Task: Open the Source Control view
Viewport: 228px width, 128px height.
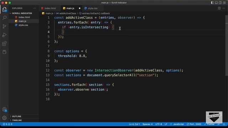Action: tap(4, 26)
